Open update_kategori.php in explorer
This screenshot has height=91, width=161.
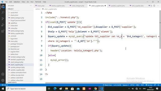pos(18,67)
